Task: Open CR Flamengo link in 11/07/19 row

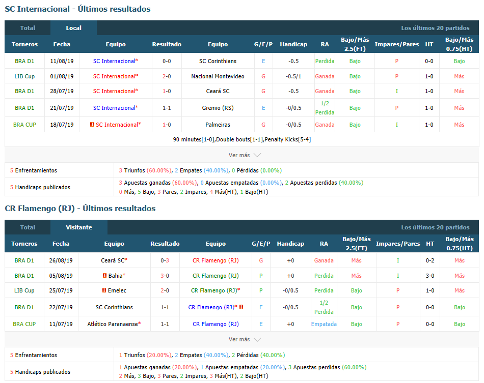Action: [x=216, y=324]
